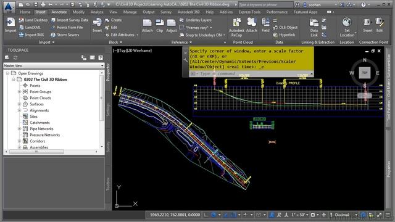Open status bar customization menu icon

pyautogui.click(x=388, y=215)
